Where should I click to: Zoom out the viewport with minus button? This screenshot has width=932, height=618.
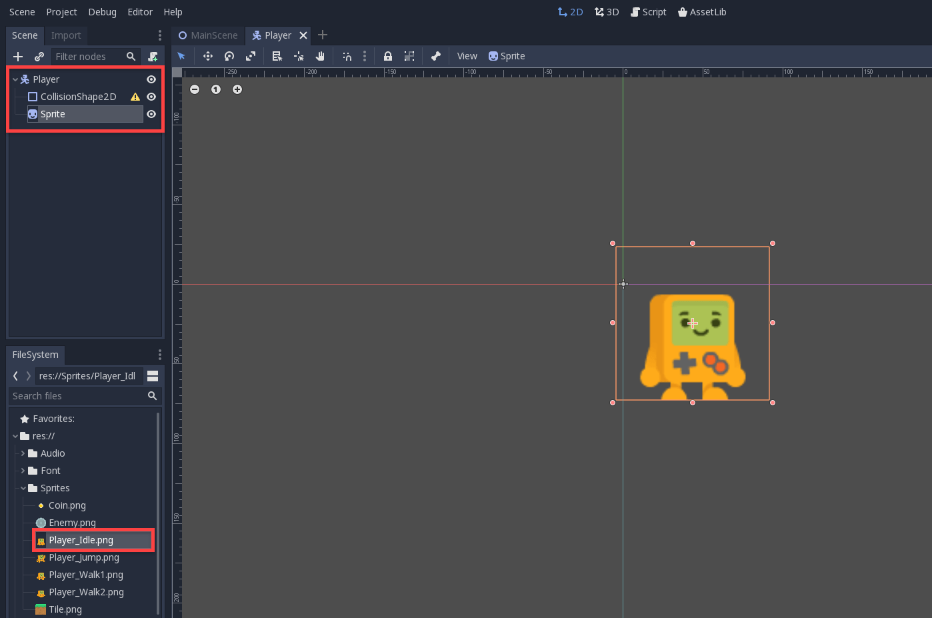click(x=195, y=89)
